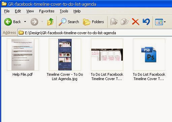Click the file name below planner photo thumbnail

point(107,77)
